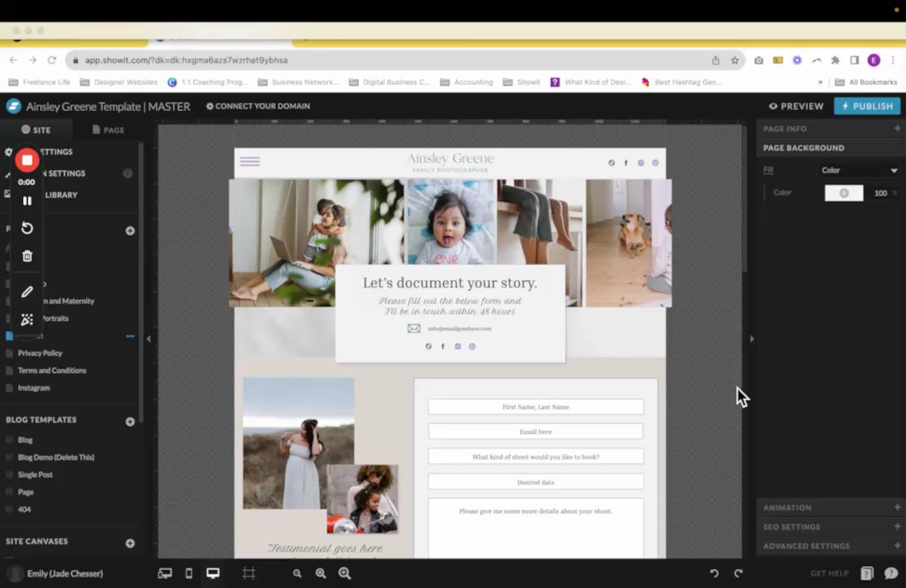Viewport: 906px width, 588px height.
Task: Open the Freelance Life bookmarks folder
Action: point(39,82)
